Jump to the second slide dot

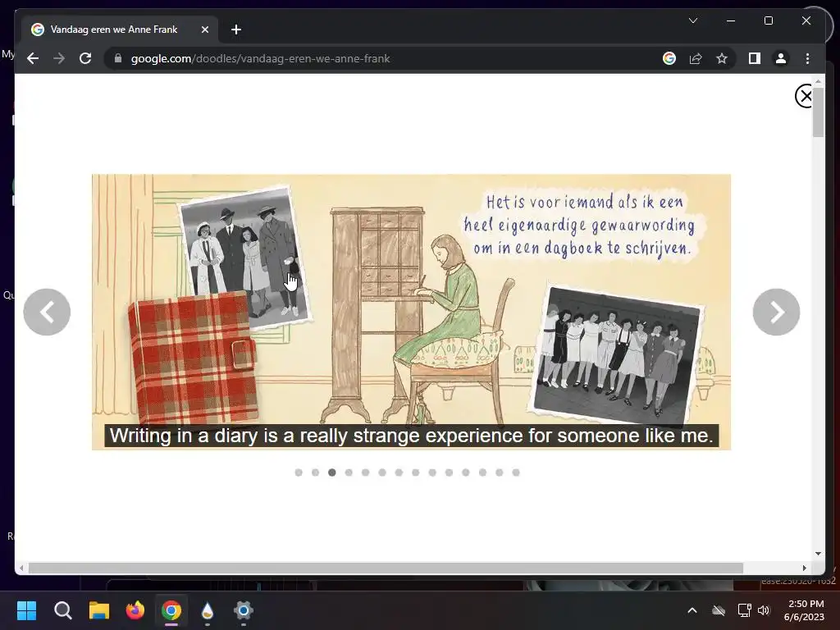click(x=315, y=472)
